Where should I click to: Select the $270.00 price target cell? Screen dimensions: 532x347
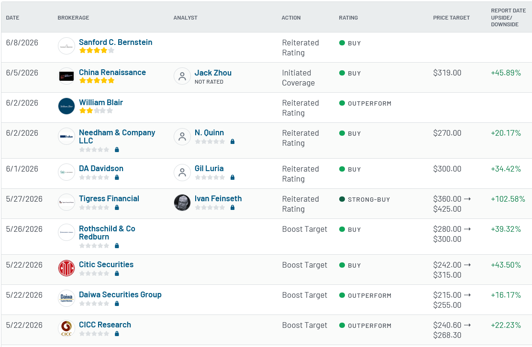[x=447, y=133]
